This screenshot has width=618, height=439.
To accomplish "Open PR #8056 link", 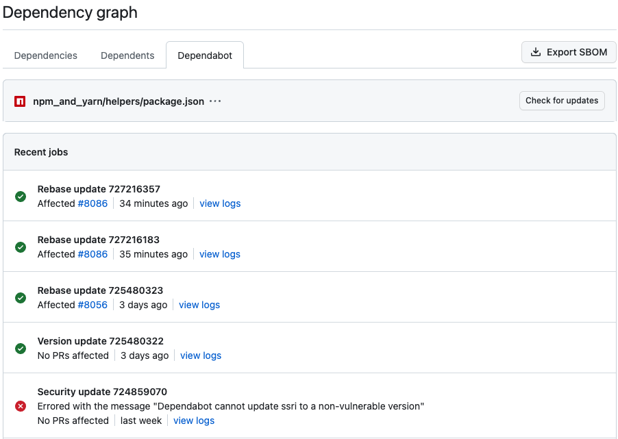I will (x=92, y=305).
